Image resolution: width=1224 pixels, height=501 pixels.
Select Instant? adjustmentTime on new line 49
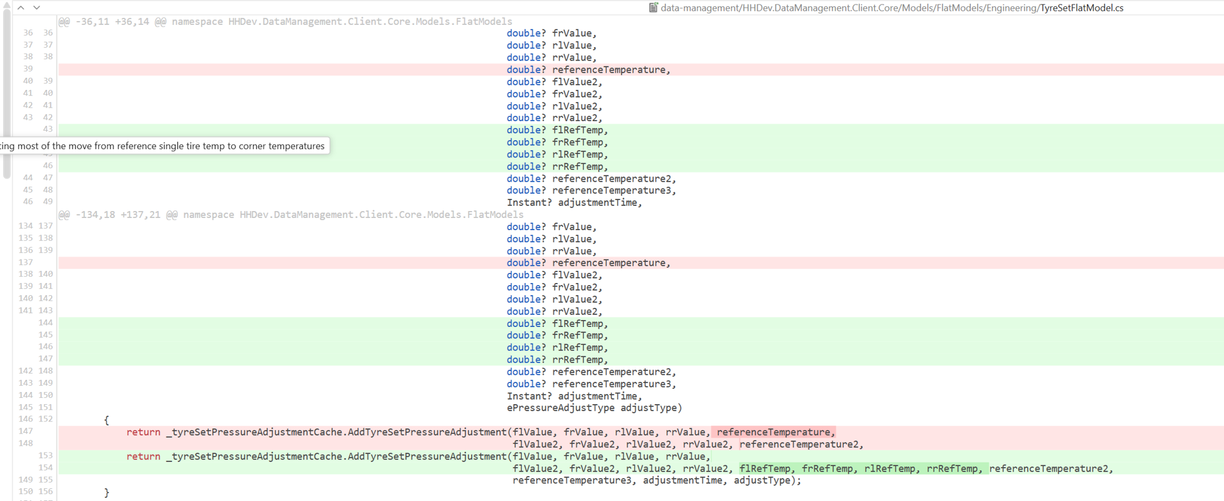(x=574, y=203)
